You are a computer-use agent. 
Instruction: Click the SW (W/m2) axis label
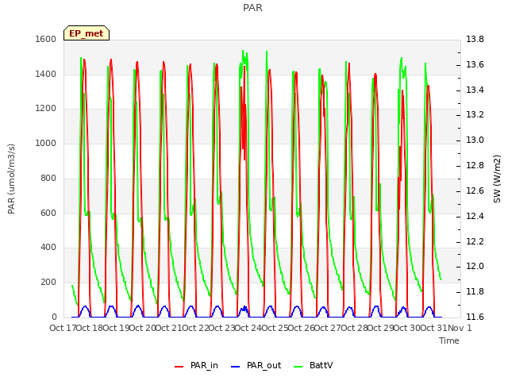pos(497,179)
